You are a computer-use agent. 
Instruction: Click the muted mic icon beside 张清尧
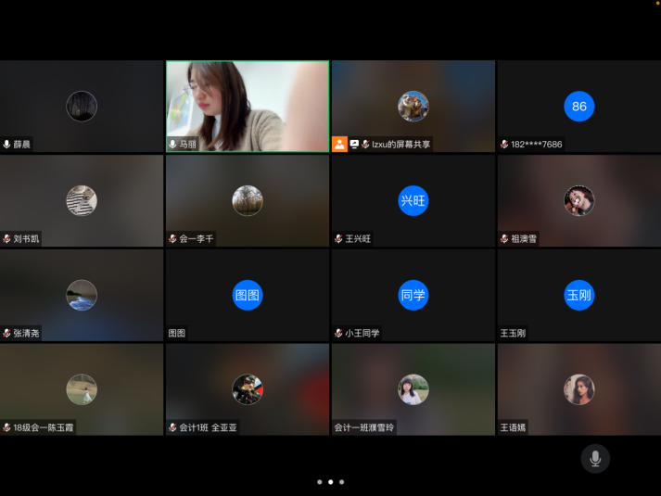7,333
